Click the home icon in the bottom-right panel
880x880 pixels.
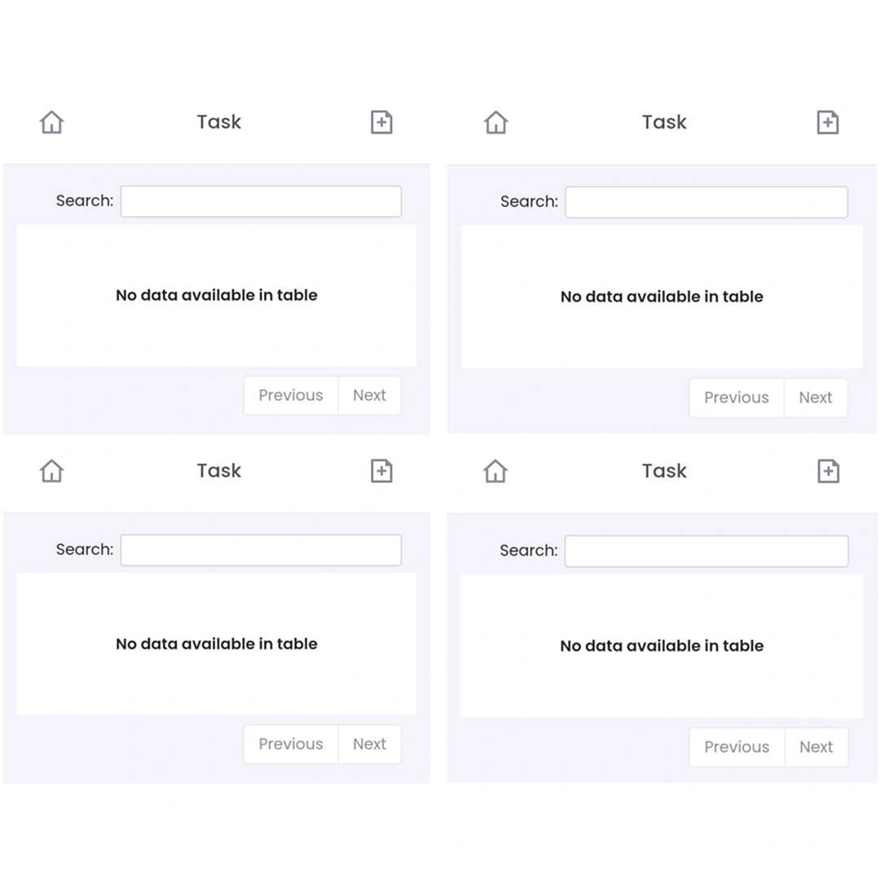495,471
